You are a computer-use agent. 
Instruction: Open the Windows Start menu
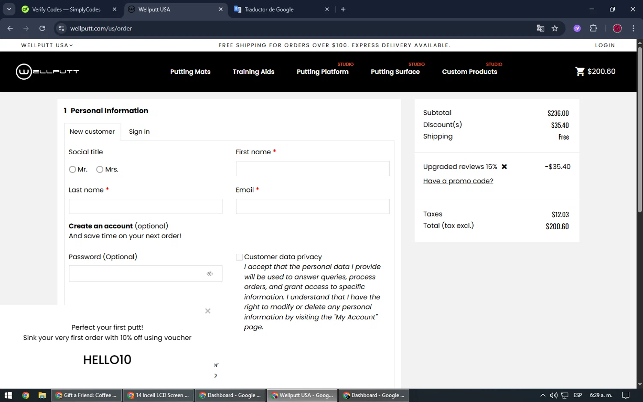[x=8, y=395]
